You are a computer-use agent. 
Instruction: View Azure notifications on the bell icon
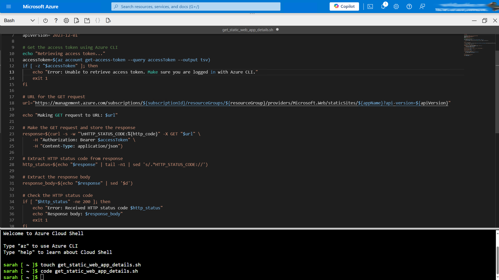(x=383, y=6)
